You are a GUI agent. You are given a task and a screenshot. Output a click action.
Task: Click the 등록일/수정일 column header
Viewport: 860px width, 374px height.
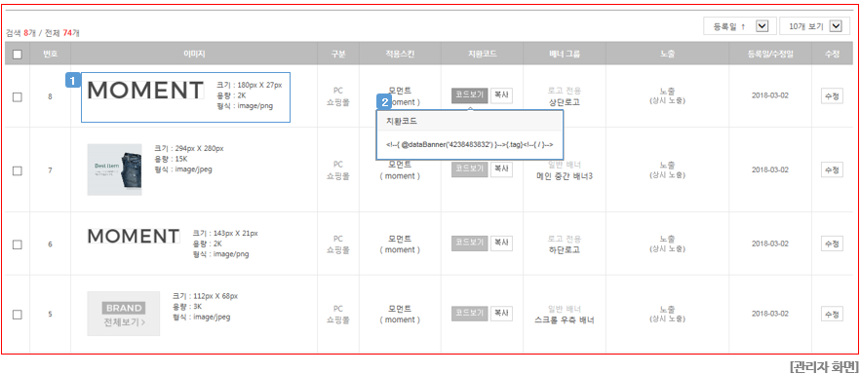770,55
